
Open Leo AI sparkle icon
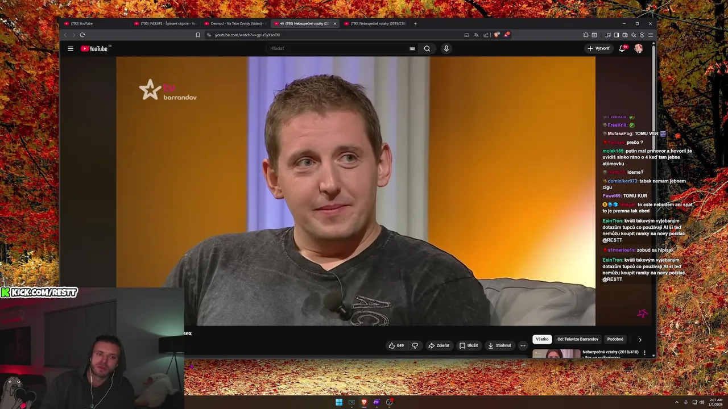pos(634,35)
